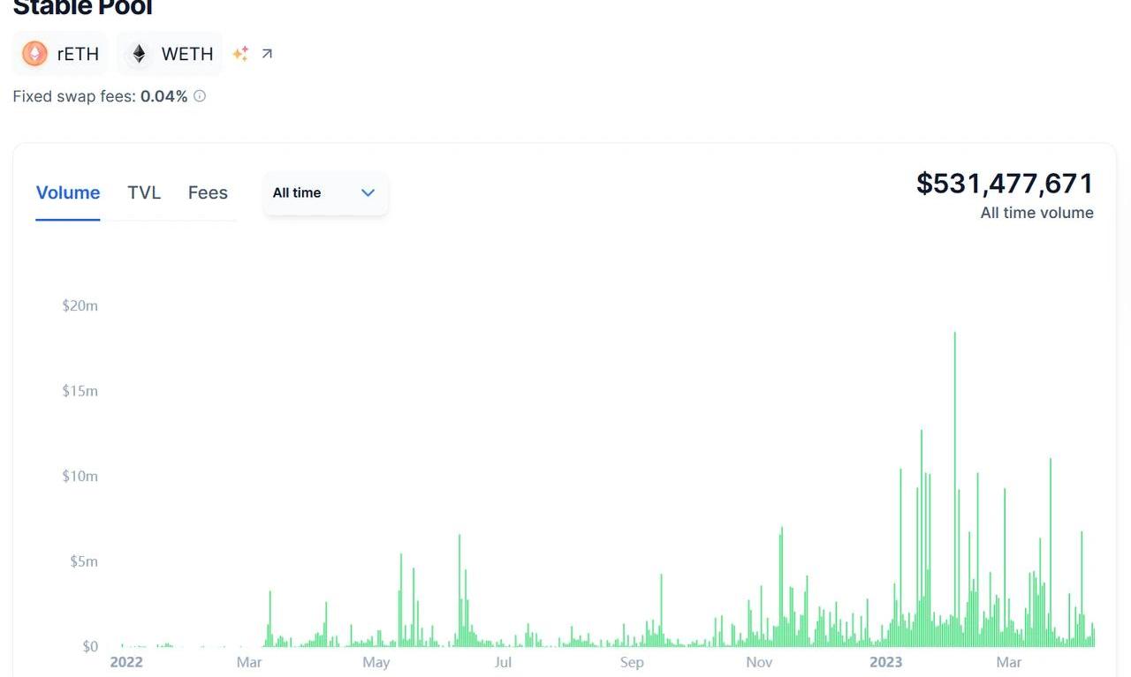Viewport: 1131px width, 677px height.
Task: Click the Nov month label on axis
Action: [x=759, y=662]
